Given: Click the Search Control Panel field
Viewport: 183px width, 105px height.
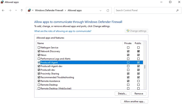Looking at the screenshot, I should (x=148, y=10).
